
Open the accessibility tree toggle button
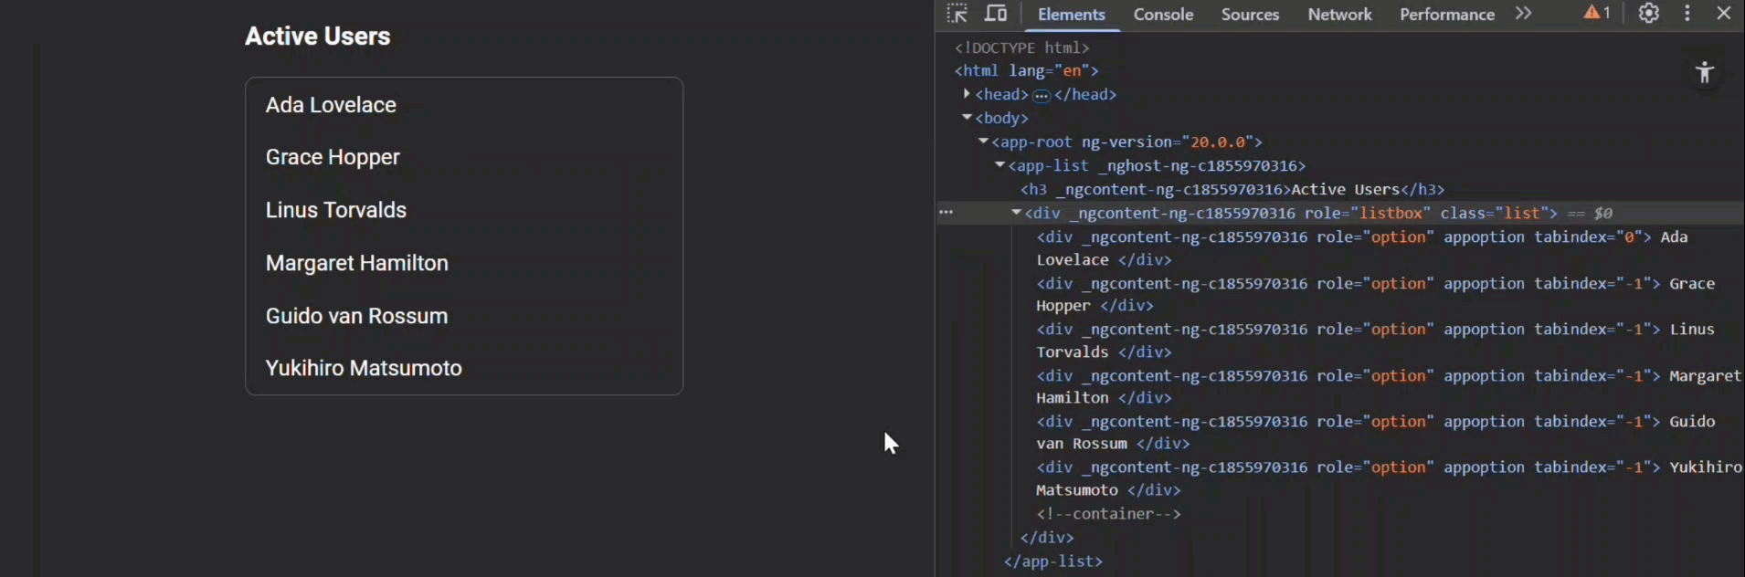(x=1705, y=73)
